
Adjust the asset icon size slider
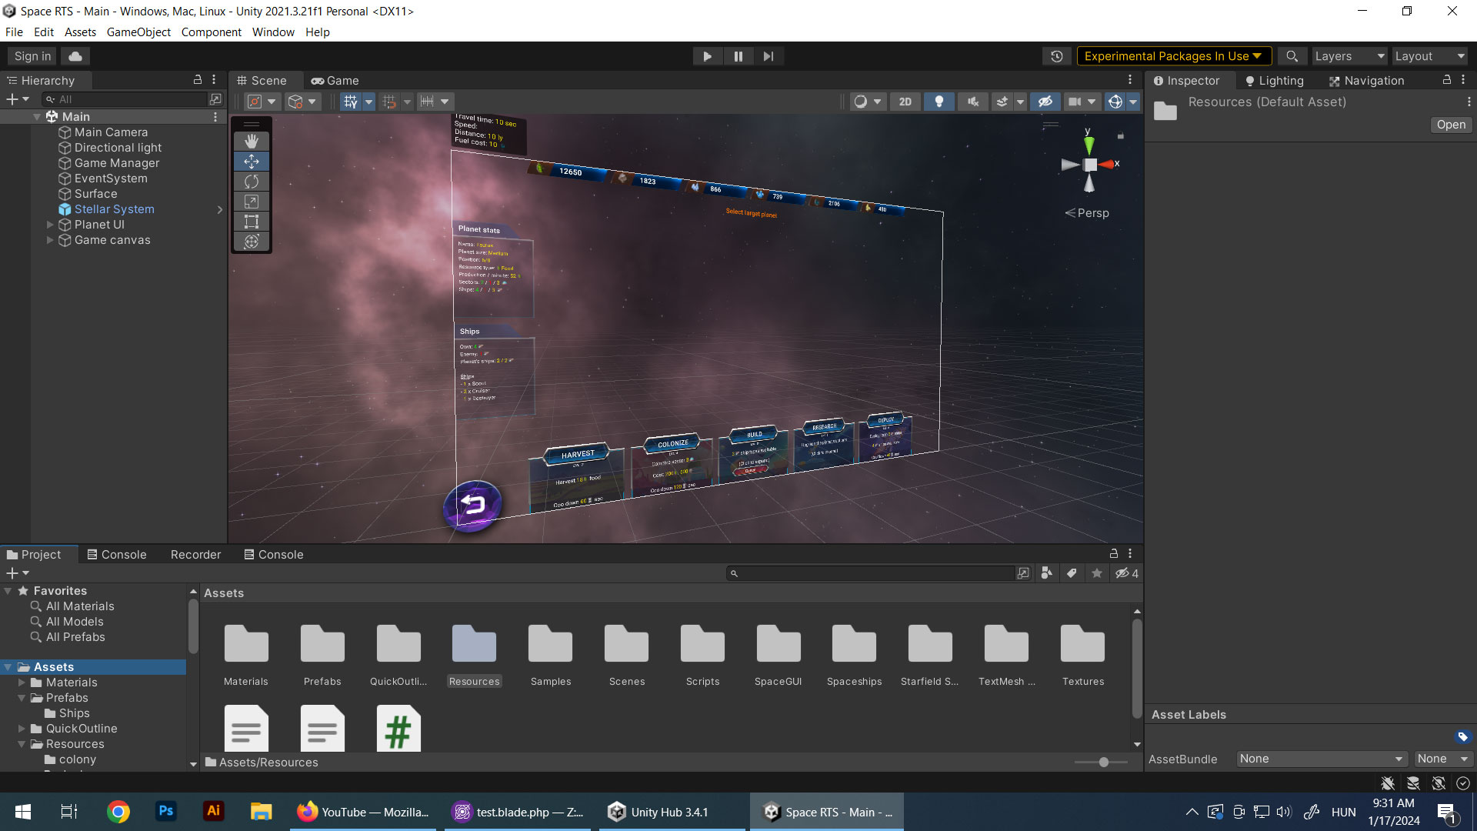click(x=1103, y=762)
